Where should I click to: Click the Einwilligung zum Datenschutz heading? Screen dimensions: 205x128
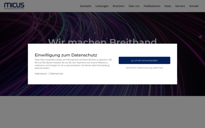[66, 55]
